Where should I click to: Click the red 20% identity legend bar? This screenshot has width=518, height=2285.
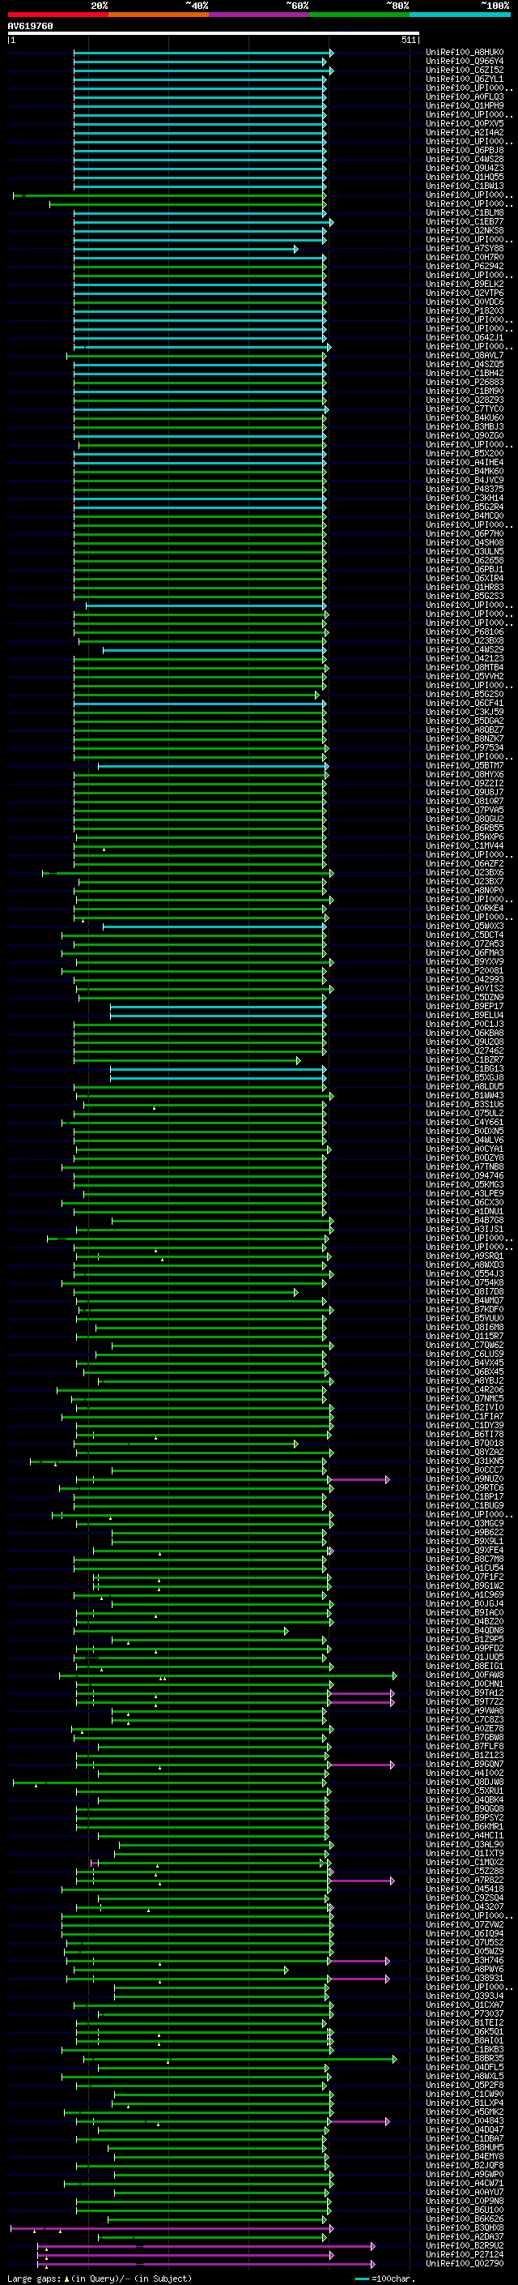[58, 15]
